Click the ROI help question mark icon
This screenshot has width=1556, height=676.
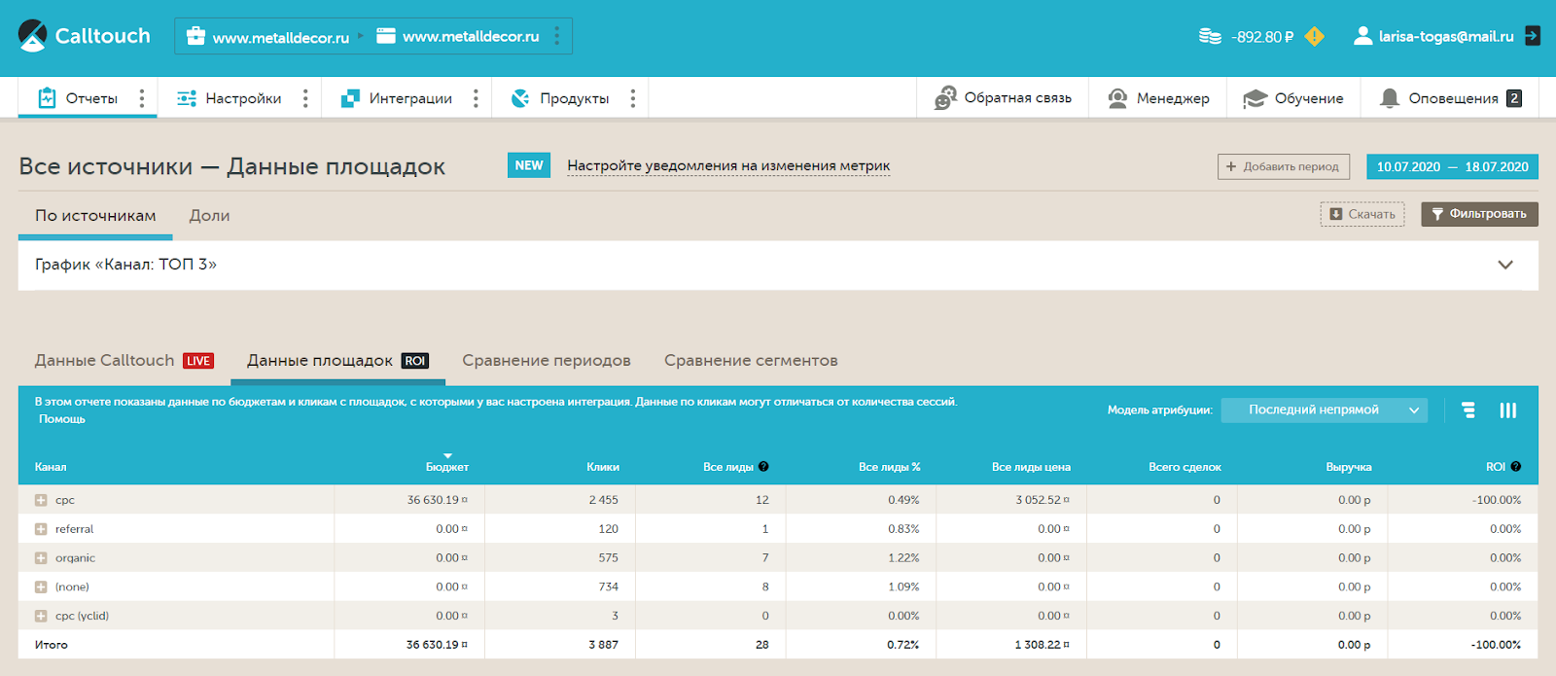tap(1516, 467)
